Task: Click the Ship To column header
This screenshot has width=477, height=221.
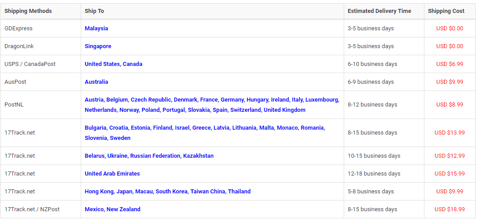Action: click(x=95, y=11)
